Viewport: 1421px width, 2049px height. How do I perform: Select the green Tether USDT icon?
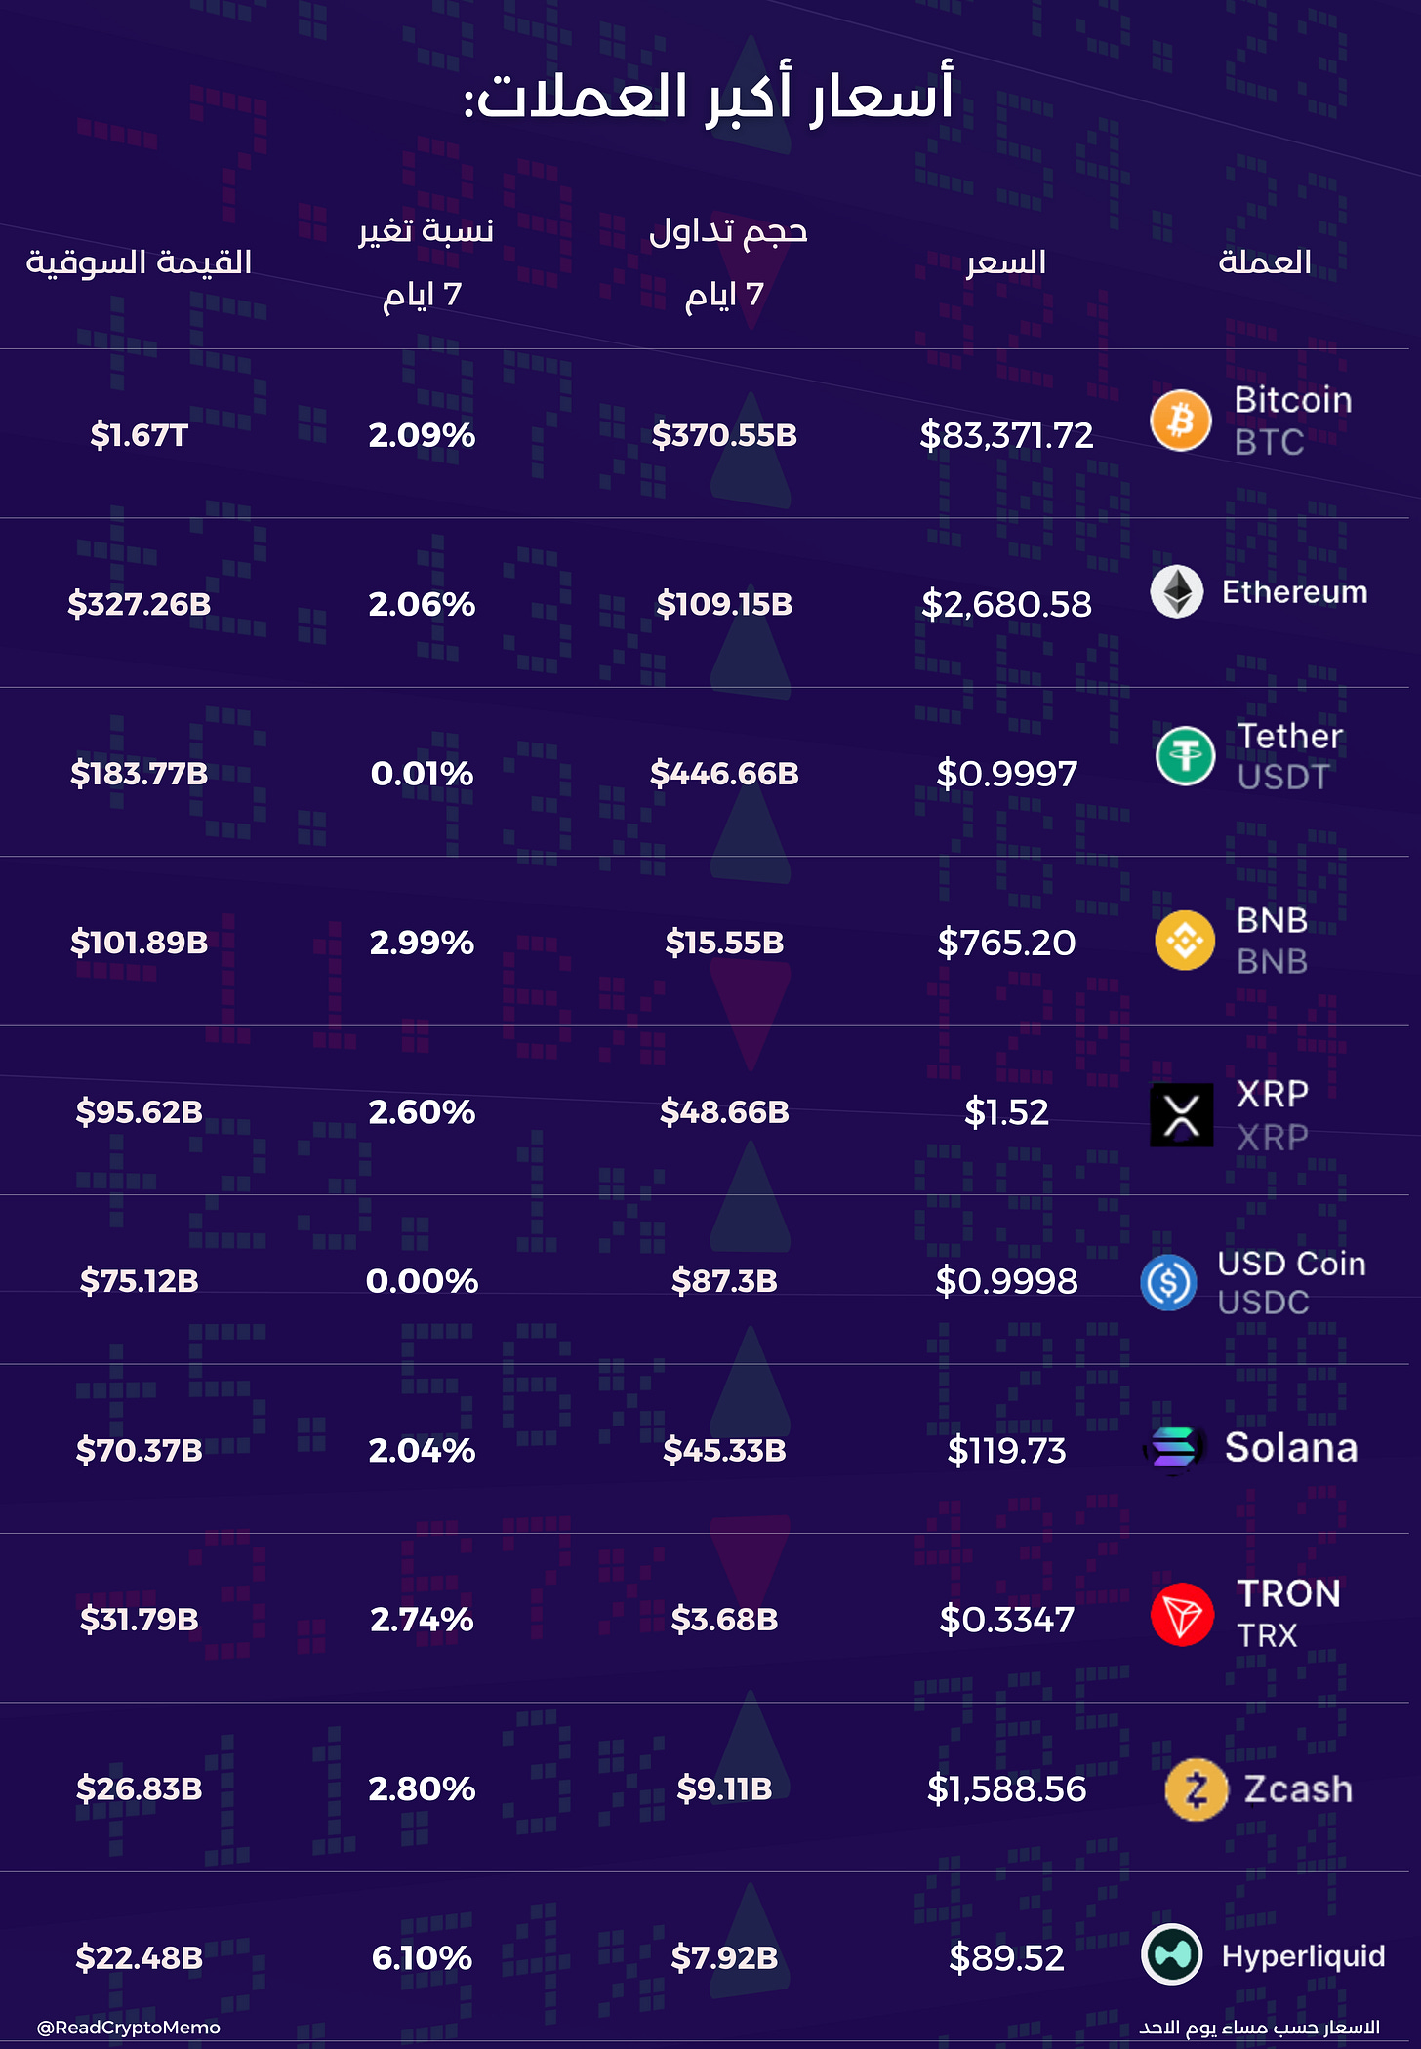pos(1186,756)
